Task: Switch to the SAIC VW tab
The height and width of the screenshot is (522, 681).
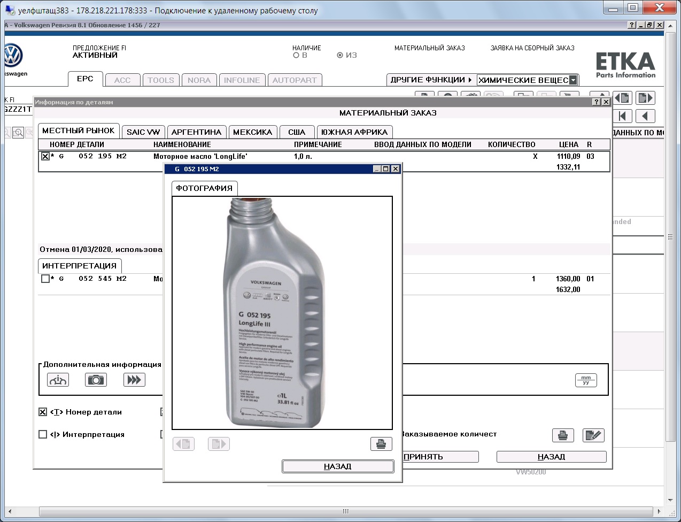Action: (143, 132)
